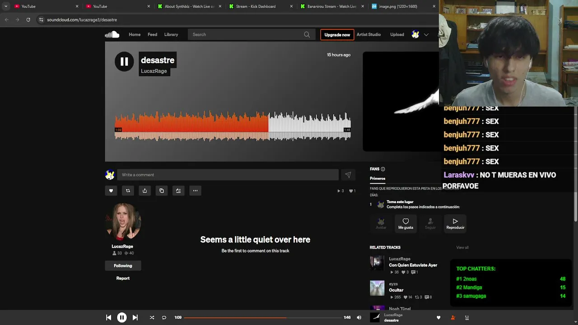Image resolution: width=578 pixels, height=325 pixels.
Task: Skip to previous track in player bar
Action: (x=108, y=317)
